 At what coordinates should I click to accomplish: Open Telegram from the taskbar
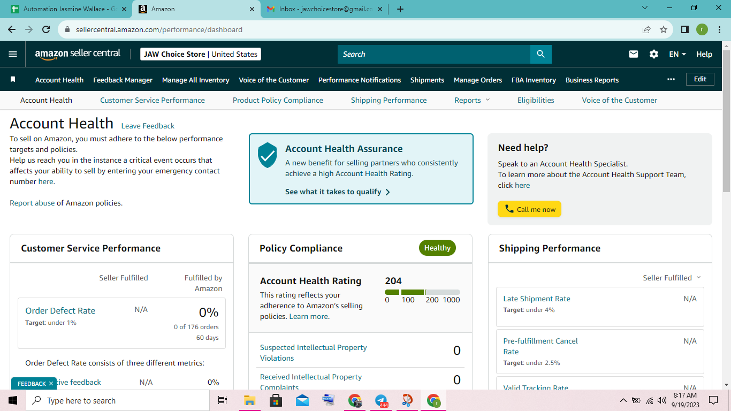coord(381,400)
